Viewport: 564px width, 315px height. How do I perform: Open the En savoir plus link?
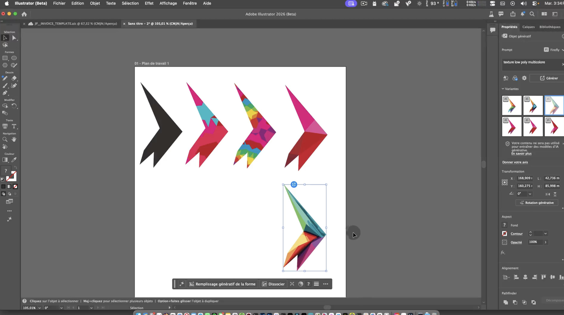pos(521,154)
